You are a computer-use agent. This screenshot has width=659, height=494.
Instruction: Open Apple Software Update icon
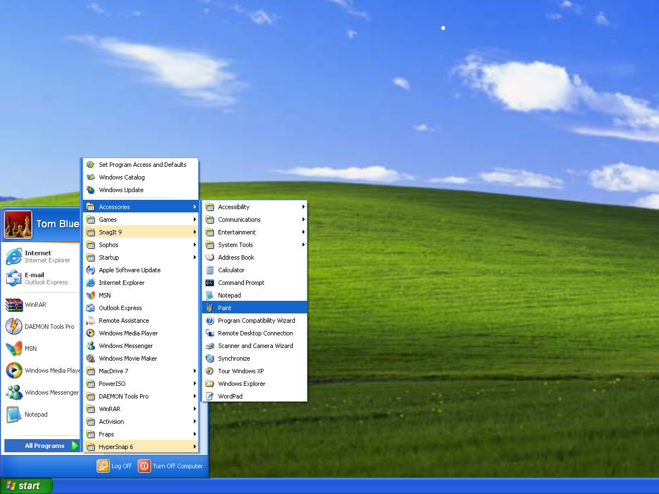(x=91, y=270)
